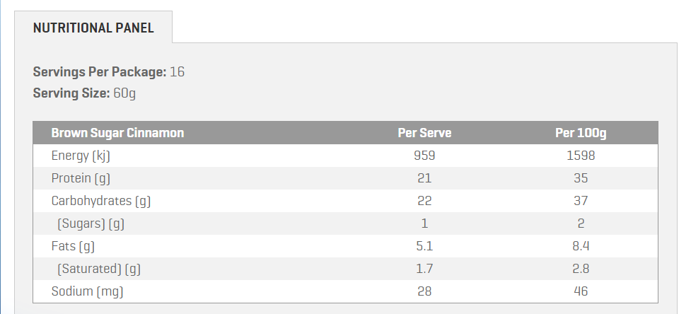Image resolution: width=691 pixels, height=314 pixels.
Task: Click the Serving Size 60g text
Action: 84,93
